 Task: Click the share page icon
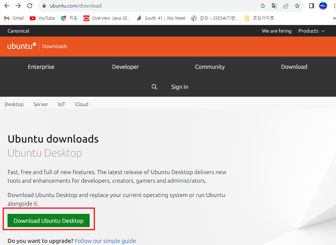[286, 6]
